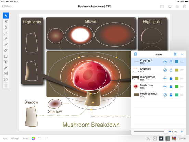Change Graphics layer color tag

pyautogui.click(x=177, y=70)
